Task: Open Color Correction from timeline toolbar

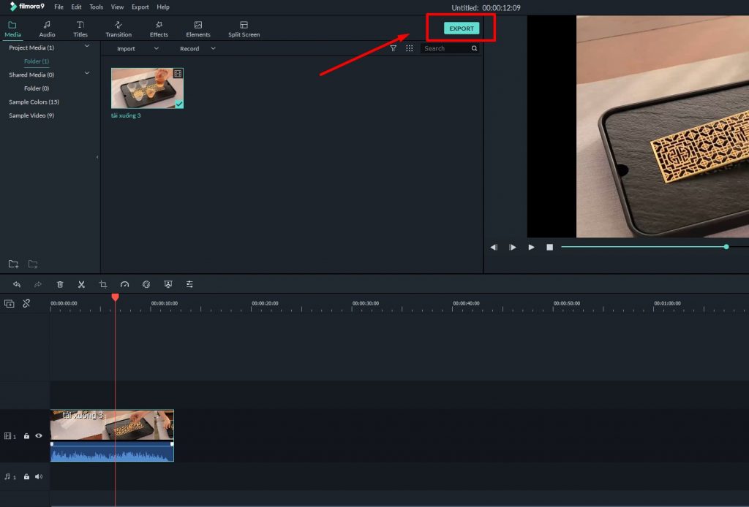Action: [x=146, y=284]
